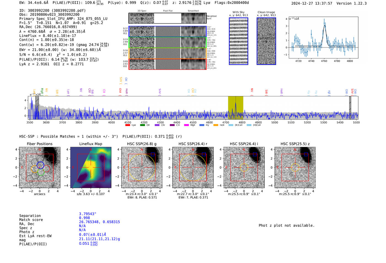386x263 pixels.
Task: Select the Cont(n) = 1.00(±0.35)e-18 text
Action: point(47,40)
